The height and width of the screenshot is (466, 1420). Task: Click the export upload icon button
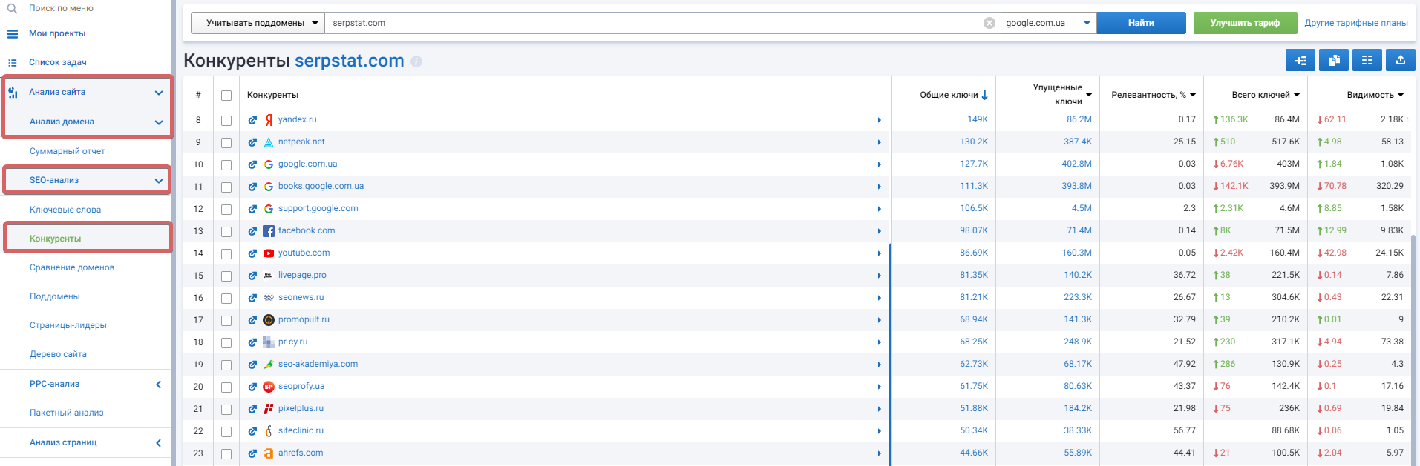pos(1400,61)
